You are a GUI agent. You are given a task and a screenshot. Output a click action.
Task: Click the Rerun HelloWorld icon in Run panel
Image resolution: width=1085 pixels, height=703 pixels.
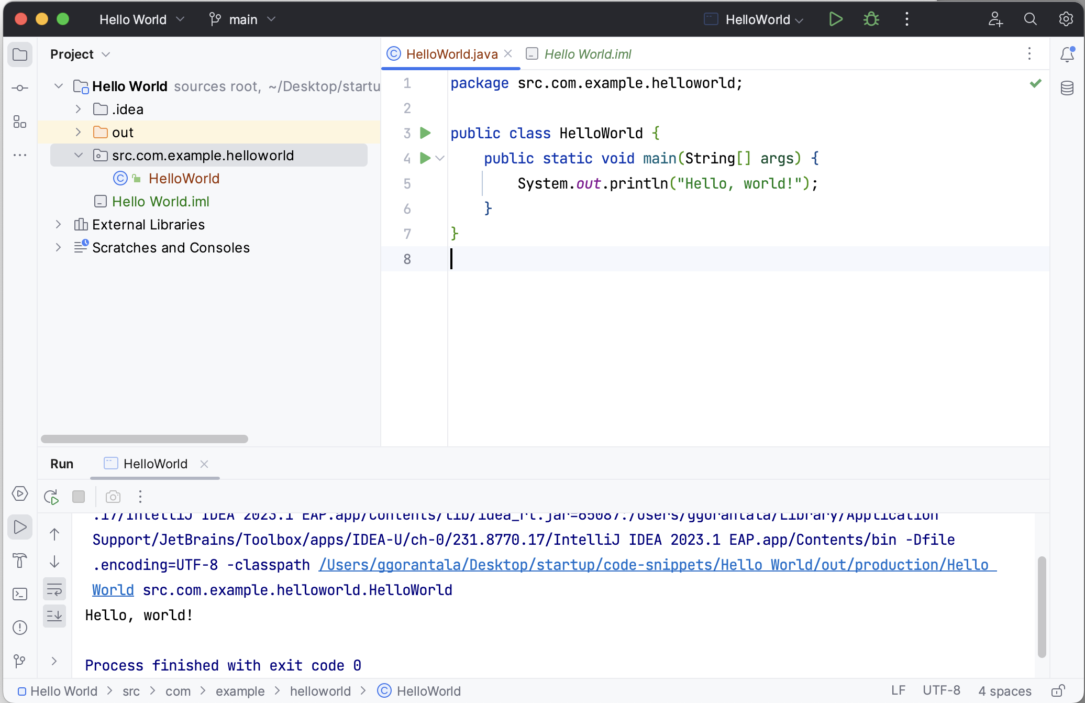(x=51, y=497)
